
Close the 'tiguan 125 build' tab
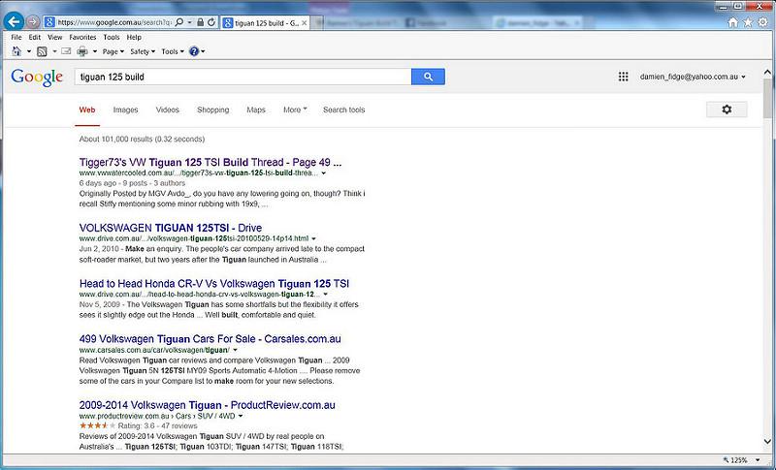point(305,22)
